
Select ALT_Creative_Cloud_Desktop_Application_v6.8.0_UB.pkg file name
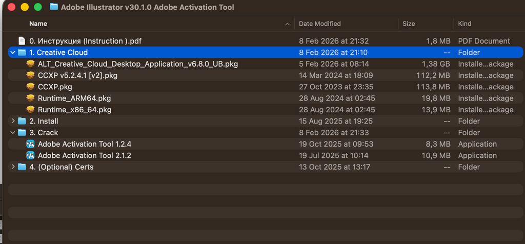pyautogui.click(x=138, y=64)
